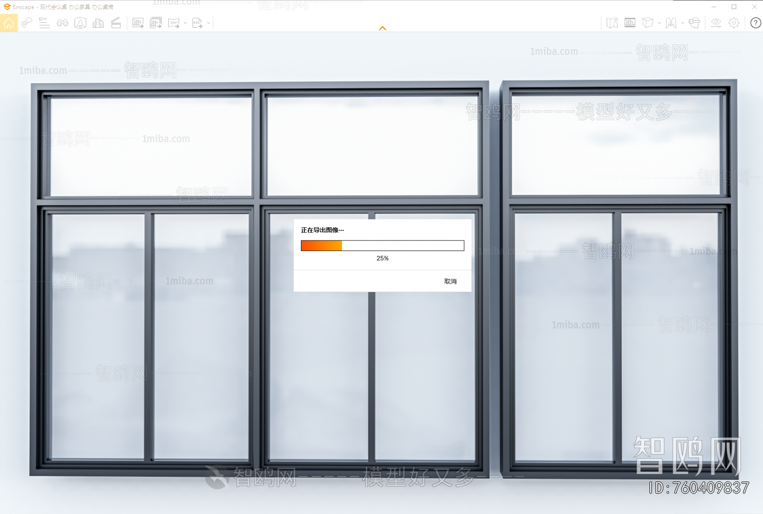
Task: Open the video editor clapperboard icon
Action: (x=116, y=23)
